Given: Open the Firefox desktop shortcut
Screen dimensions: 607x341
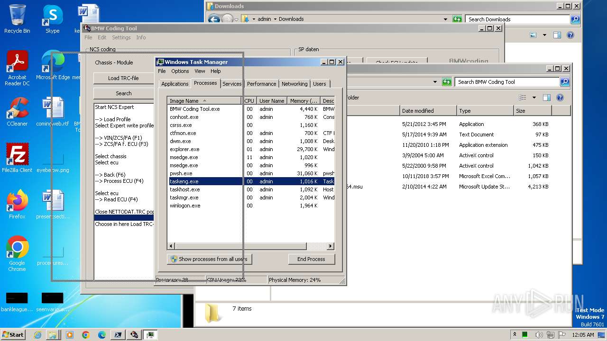Looking at the screenshot, I should coord(17,205).
